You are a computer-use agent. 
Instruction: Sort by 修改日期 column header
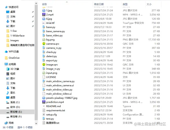point(99,4)
